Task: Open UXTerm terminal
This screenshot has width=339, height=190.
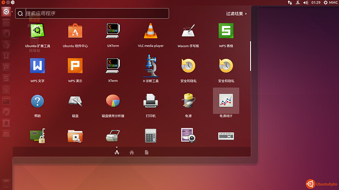Action: pos(113,31)
